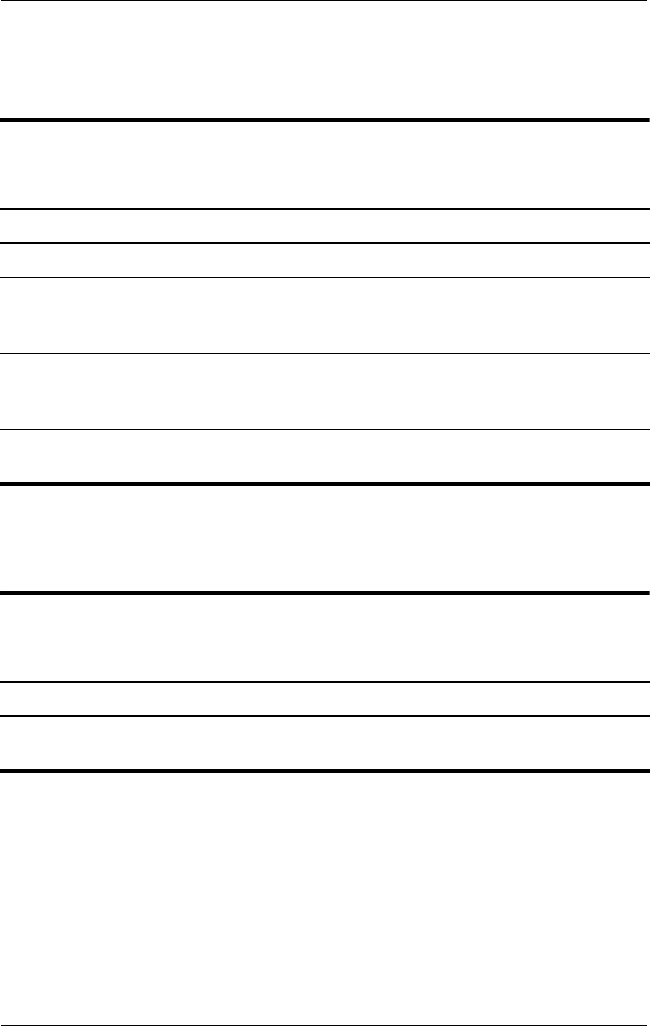Select the first thin rule in upper table

coord(325,209)
